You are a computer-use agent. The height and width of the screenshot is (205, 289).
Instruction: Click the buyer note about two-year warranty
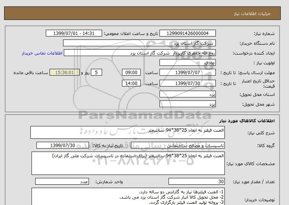(x=181, y=192)
